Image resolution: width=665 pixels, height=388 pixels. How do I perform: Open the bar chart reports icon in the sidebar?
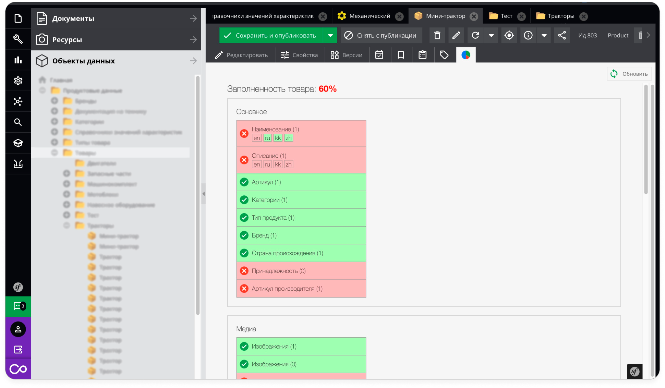tap(18, 60)
